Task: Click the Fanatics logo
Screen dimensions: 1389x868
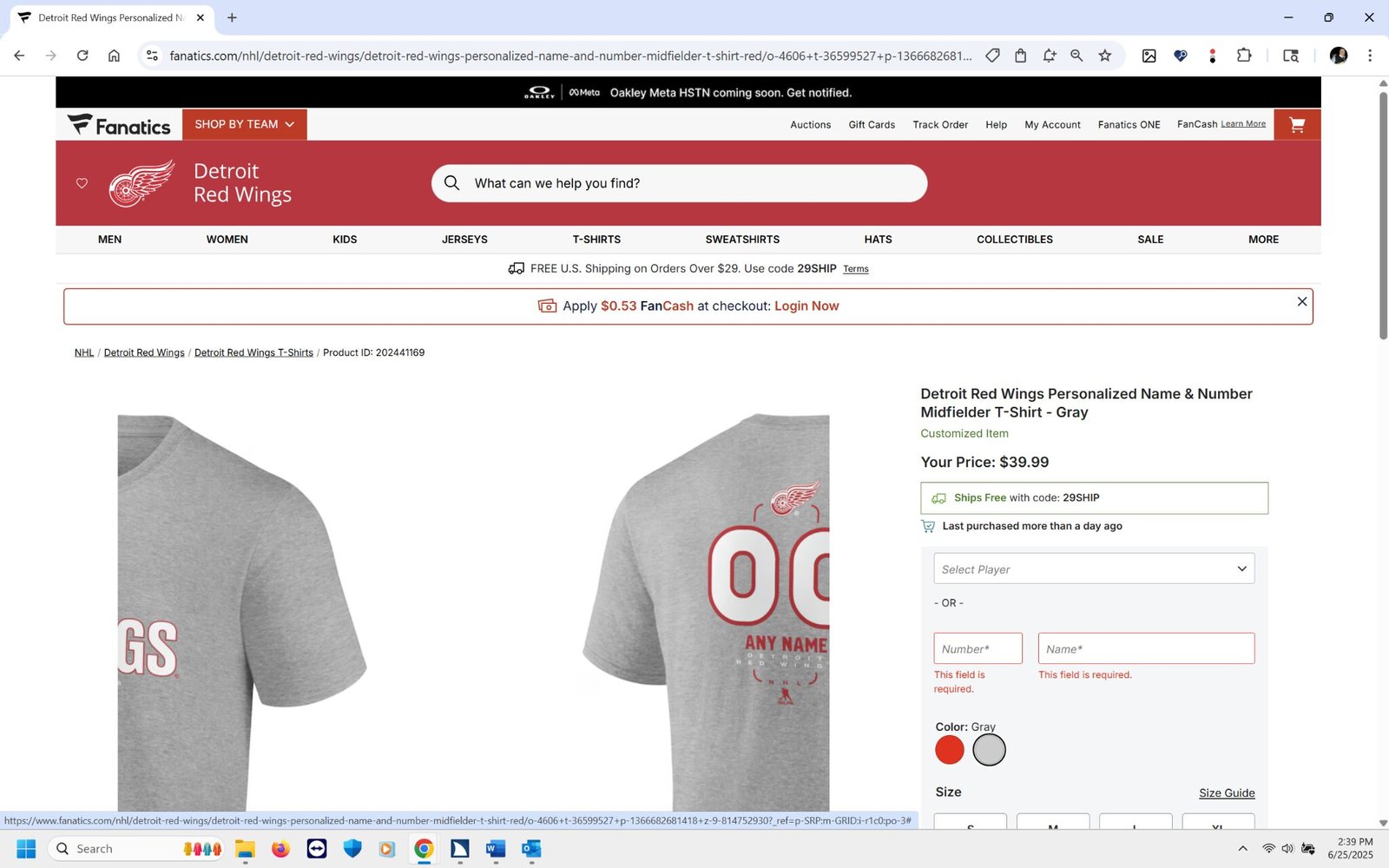Action: click(x=119, y=126)
